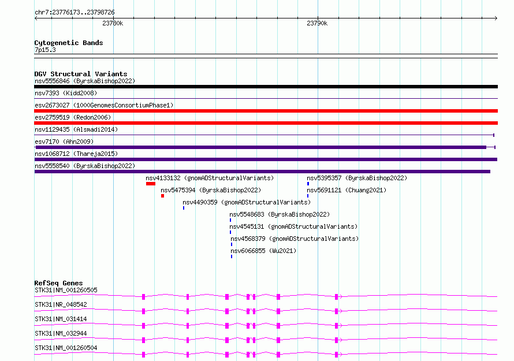Click the nsv5556846 black variant bar
Screen dimensions: 514x361
tap(266, 87)
